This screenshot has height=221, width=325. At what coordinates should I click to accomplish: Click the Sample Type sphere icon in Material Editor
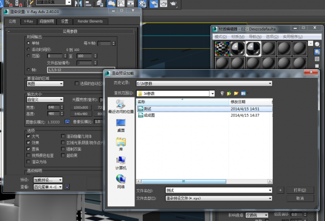click(317, 44)
